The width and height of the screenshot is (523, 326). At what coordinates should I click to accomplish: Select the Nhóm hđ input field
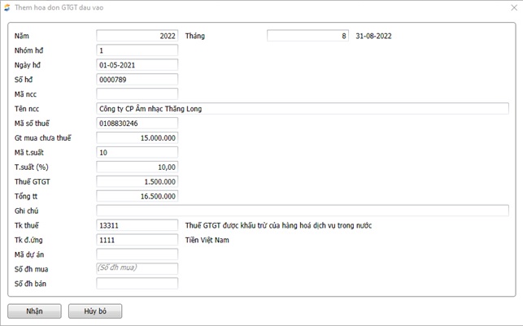pyautogui.click(x=137, y=50)
